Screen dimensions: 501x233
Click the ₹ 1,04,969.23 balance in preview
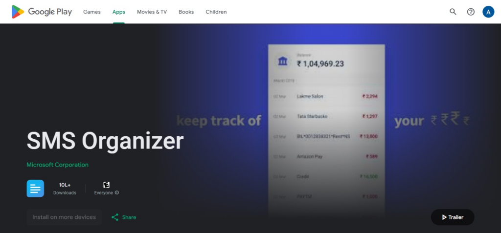click(x=320, y=64)
